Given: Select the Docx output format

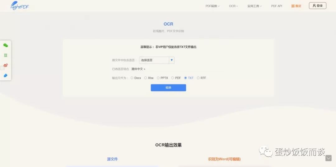Looking at the screenshot, I should point(132,78).
